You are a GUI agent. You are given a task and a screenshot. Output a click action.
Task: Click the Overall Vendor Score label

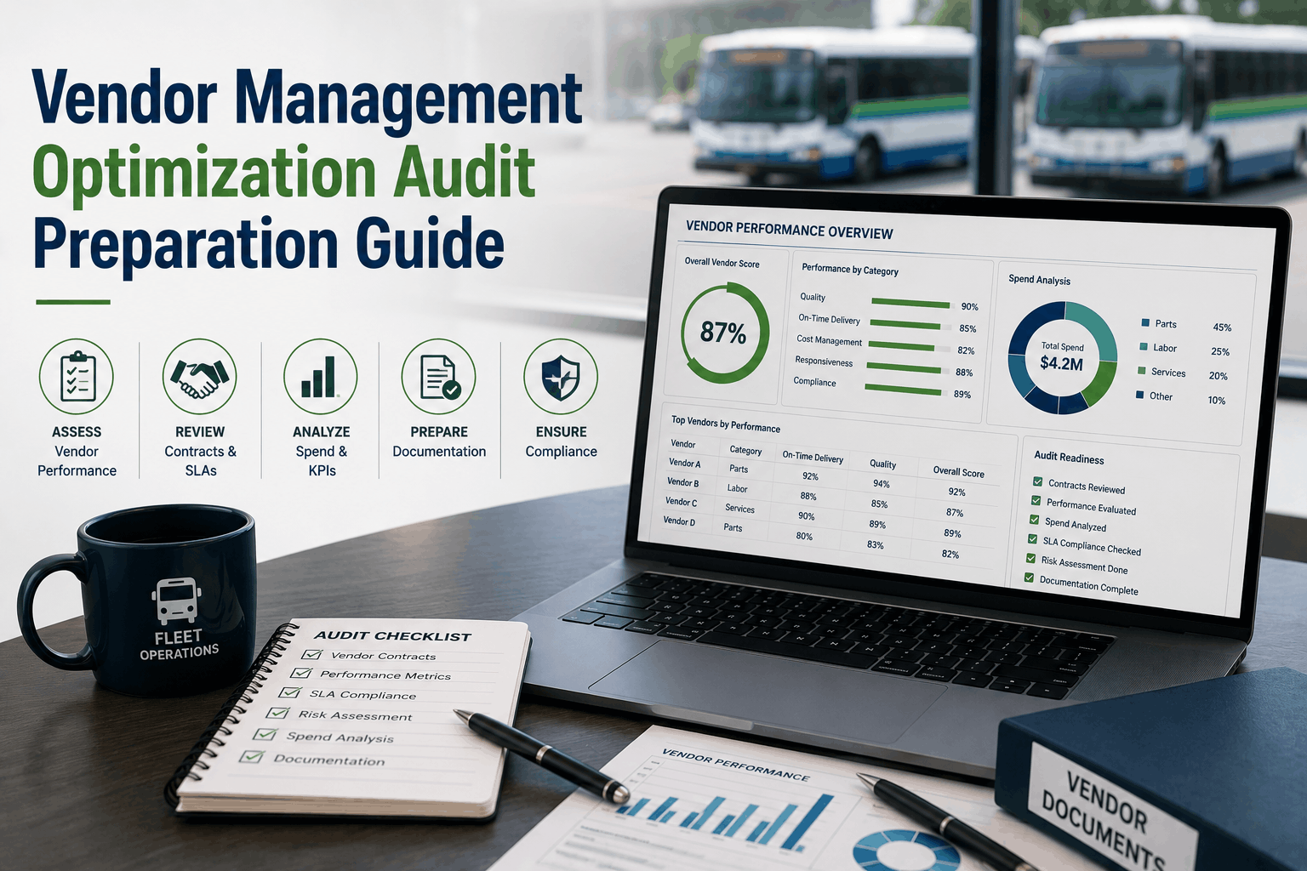tap(722, 263)
